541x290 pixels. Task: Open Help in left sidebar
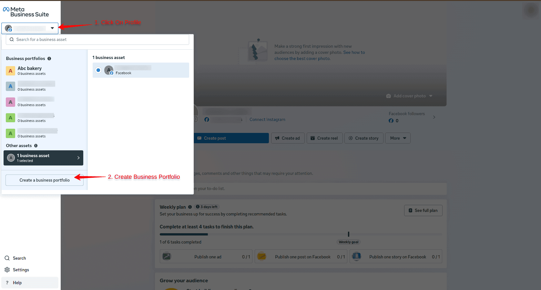30,283
